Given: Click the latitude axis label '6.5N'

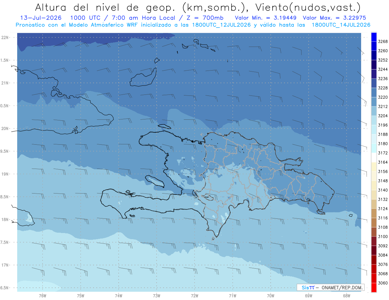Looking at the screenshot, I should [x=5, y=288].
